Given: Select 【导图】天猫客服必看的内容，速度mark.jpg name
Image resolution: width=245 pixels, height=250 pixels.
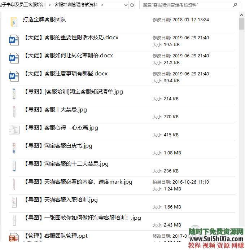Looking at the screenshot, I should coord(78,182).
